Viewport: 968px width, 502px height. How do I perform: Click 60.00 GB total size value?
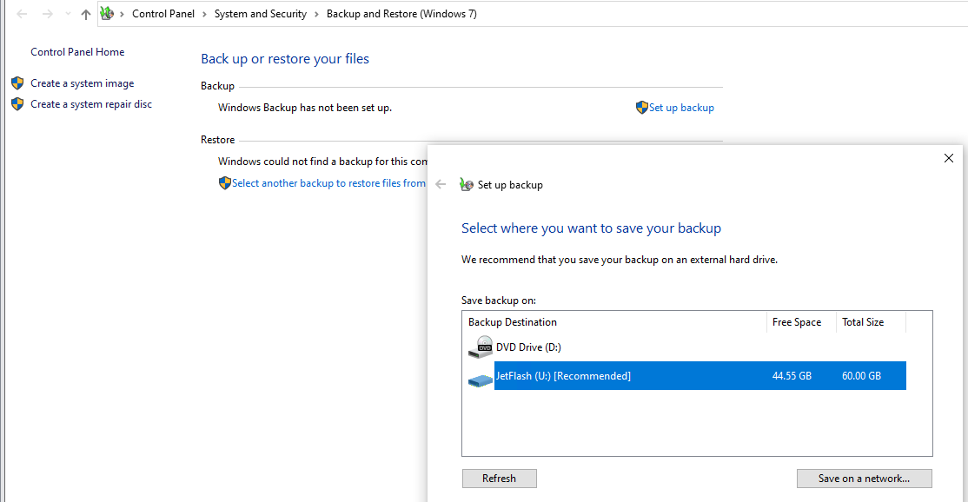tap(861, 375)
